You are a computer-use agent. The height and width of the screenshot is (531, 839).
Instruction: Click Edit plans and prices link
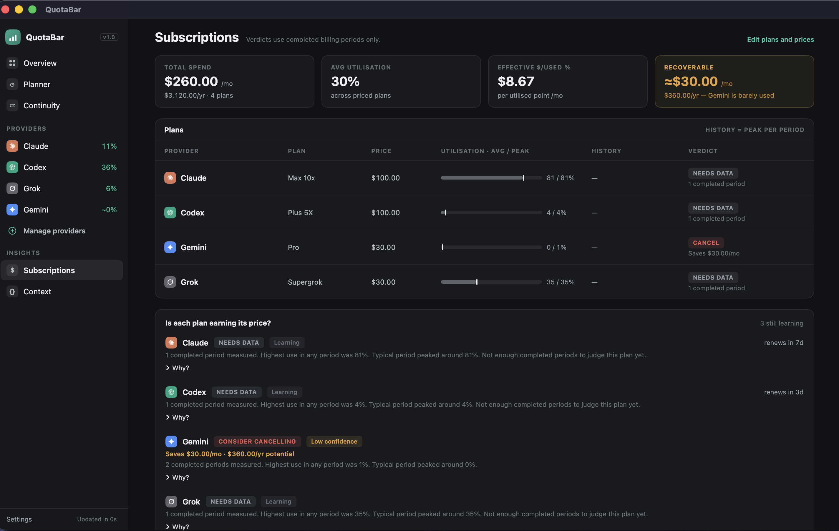780,39
